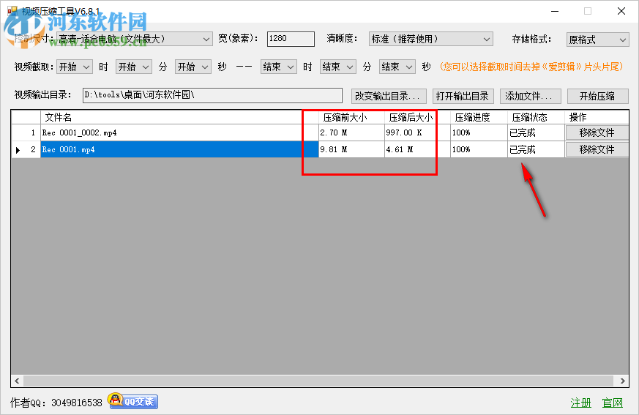Open the clarity quality dropdown
The height and width of the screenshot is (415, 639).
pos(430,39)
